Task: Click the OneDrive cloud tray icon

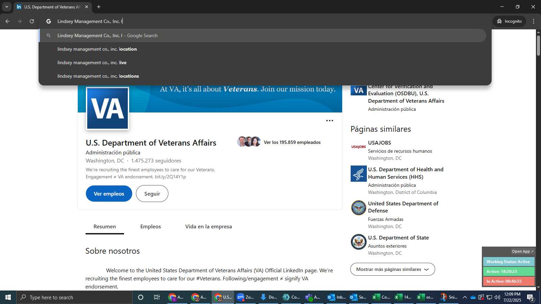Action: click(x=473, y=297)
